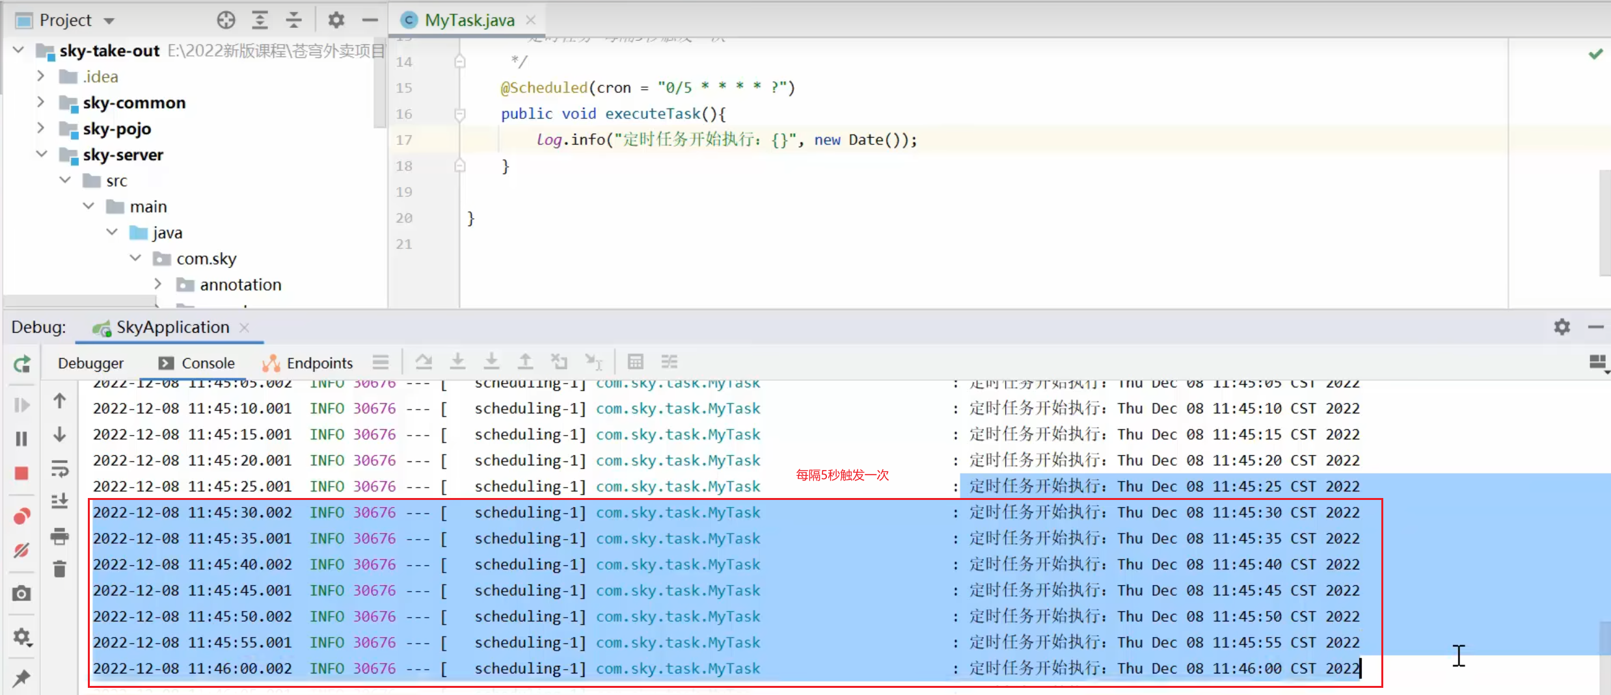Mute breakpoints in the debug sidebar
This screenshot has width=1611, height=695.
pyautogui.click(x=21, y=550)
